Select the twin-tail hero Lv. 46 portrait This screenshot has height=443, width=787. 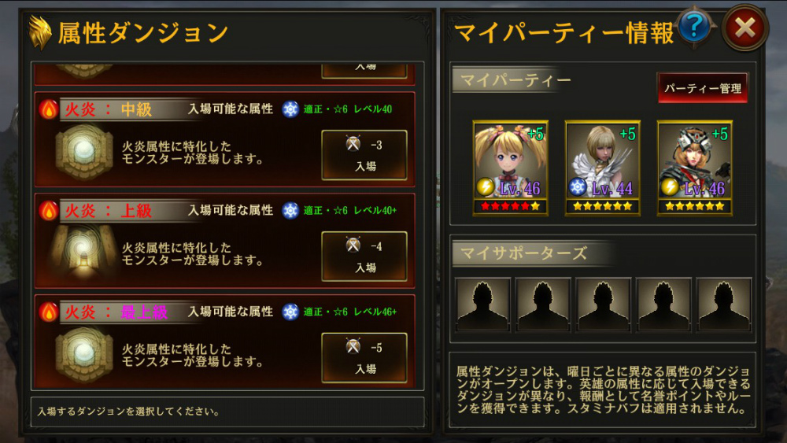tap(511, 168)
